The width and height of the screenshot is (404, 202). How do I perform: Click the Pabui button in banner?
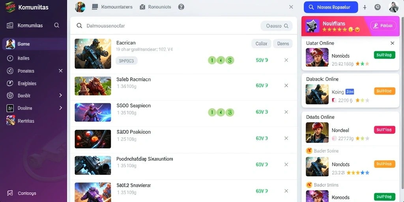click(383, 26)
